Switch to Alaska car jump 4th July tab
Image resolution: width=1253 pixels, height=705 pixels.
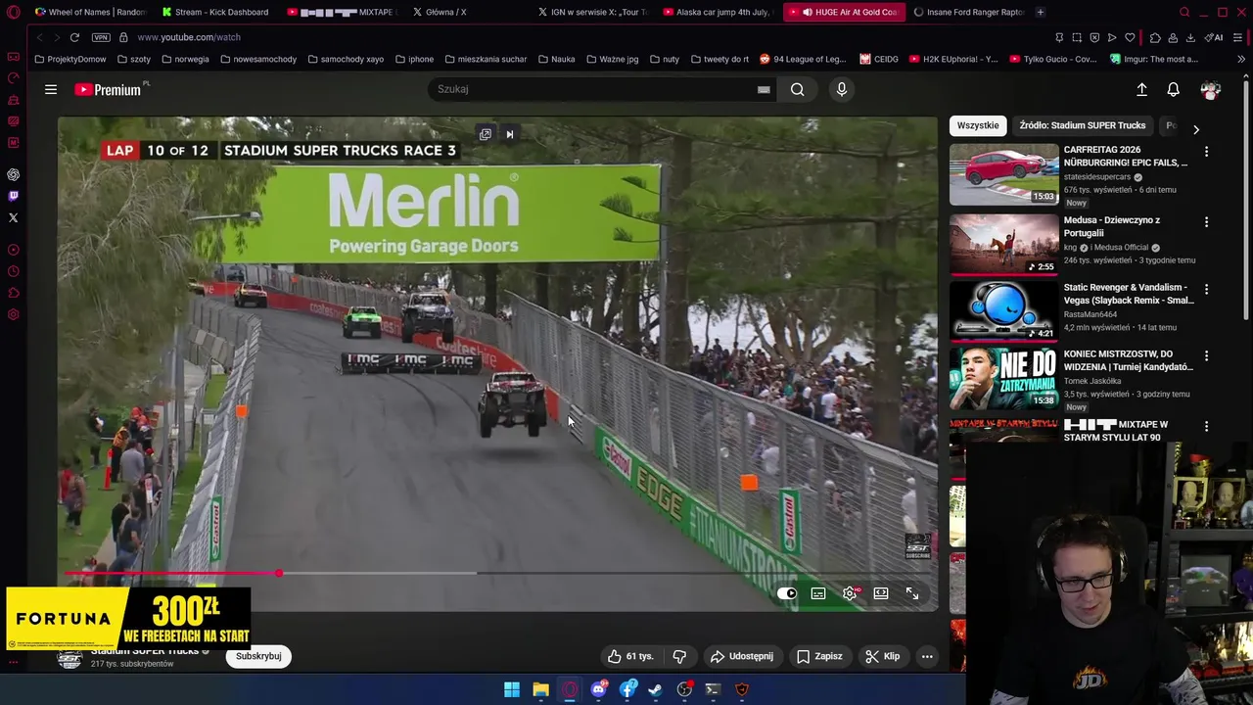(717, 12)
